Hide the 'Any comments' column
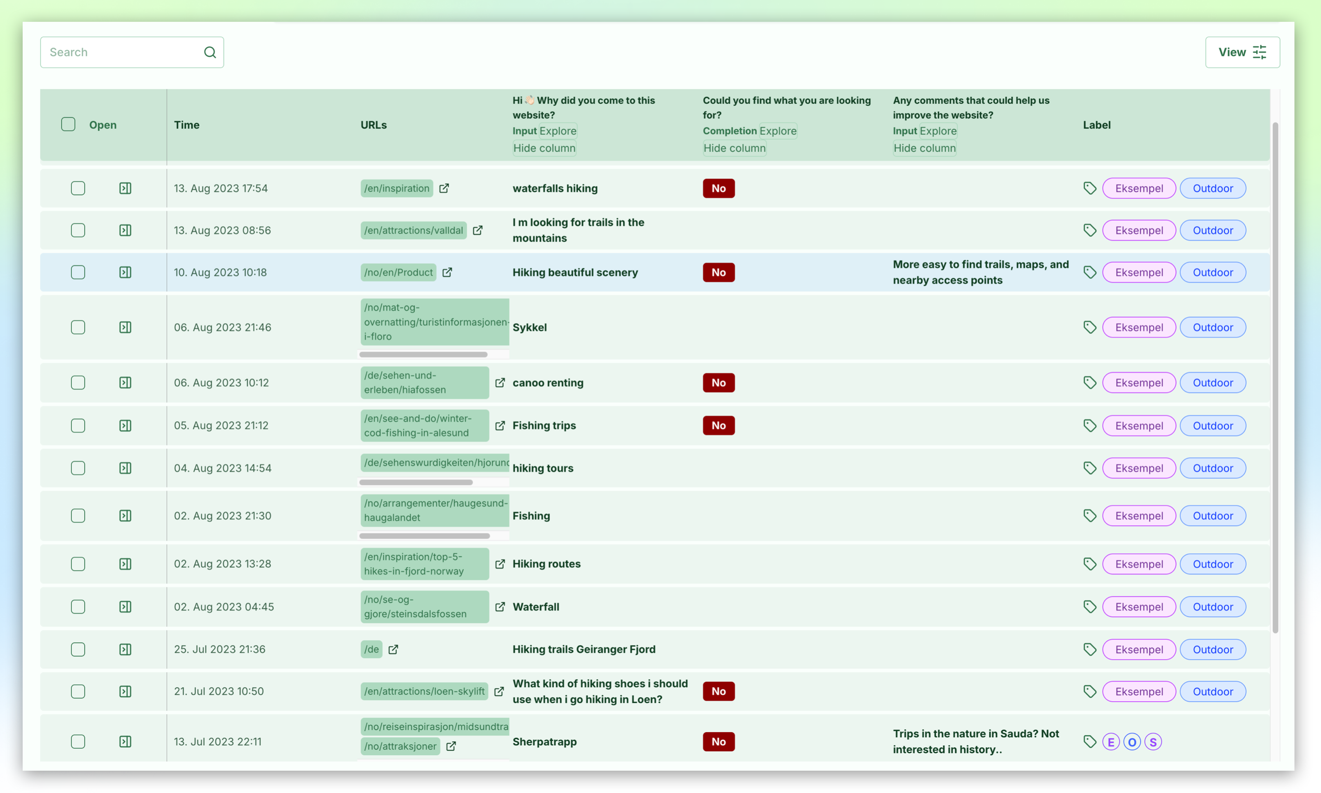The height and width of the screenshot is (793, 1321). 924,148
